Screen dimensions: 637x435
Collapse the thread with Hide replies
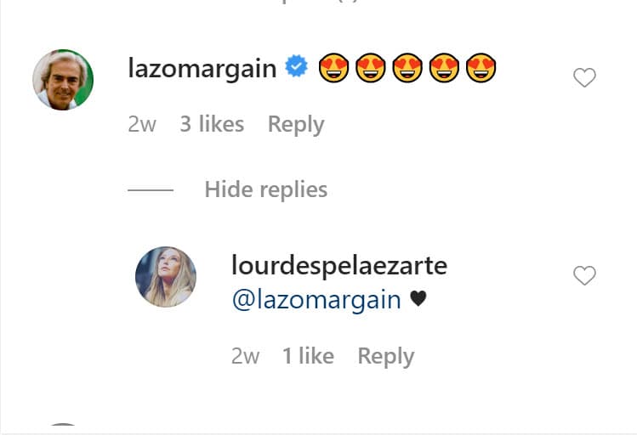tap(266, 189)
